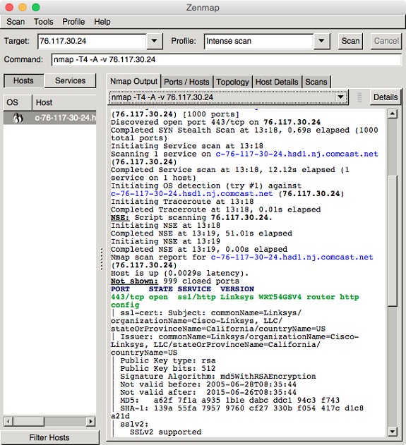
Task: Click the pane divider grip handle
Action: coord(102,259)
